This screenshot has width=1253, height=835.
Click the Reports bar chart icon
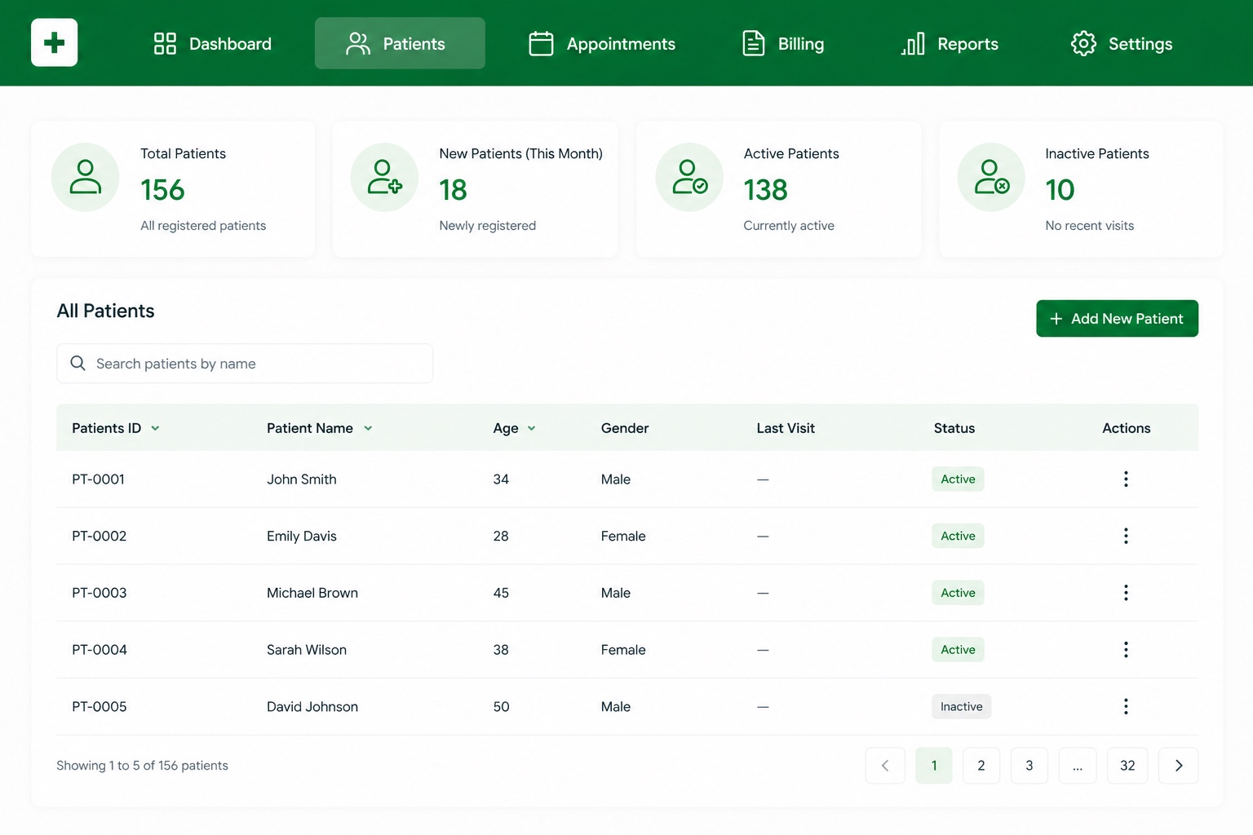pos(913,43)
